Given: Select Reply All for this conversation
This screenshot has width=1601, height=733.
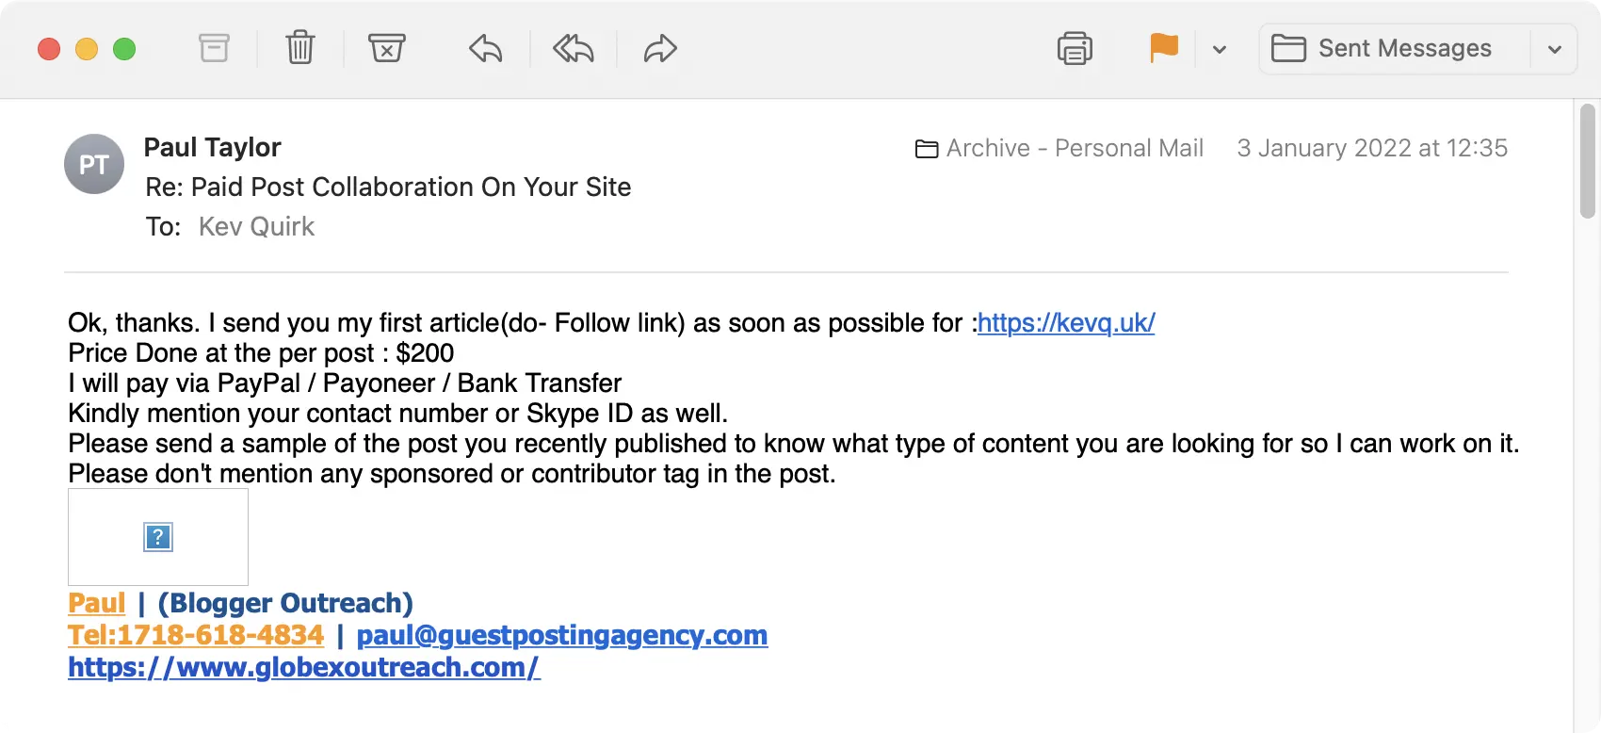Looking at the screenshot, I should pos(572,50).
